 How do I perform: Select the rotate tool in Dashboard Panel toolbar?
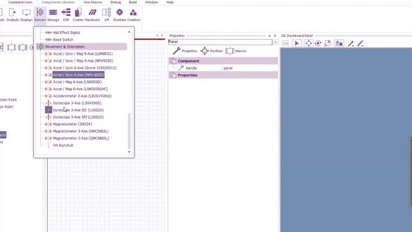[x=318, y=43]
